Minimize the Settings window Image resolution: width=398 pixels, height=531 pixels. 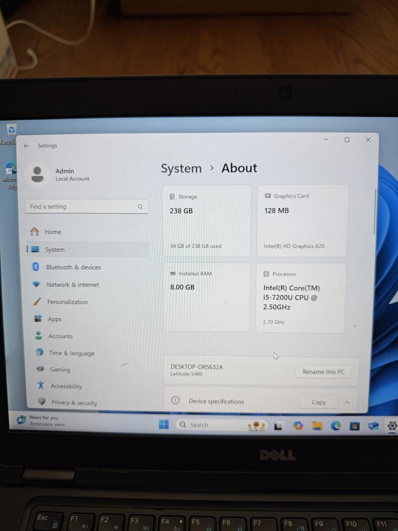coord(326,140)
